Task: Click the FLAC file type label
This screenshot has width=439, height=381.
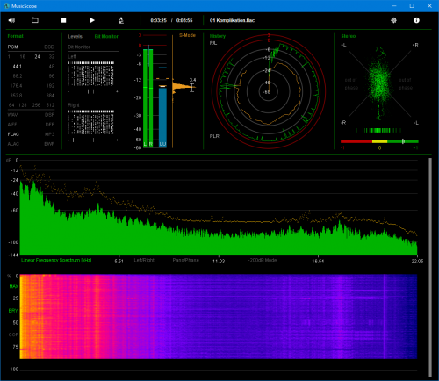Action: (13, 134)
